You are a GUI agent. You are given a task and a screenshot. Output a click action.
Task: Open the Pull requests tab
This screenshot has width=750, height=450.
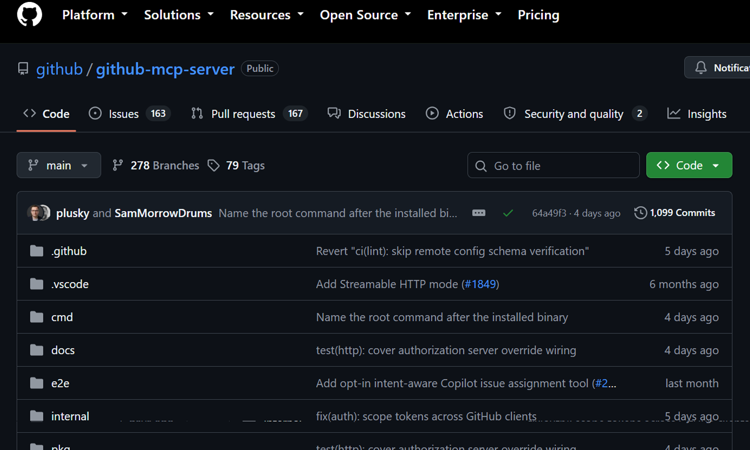pos(249,114)
